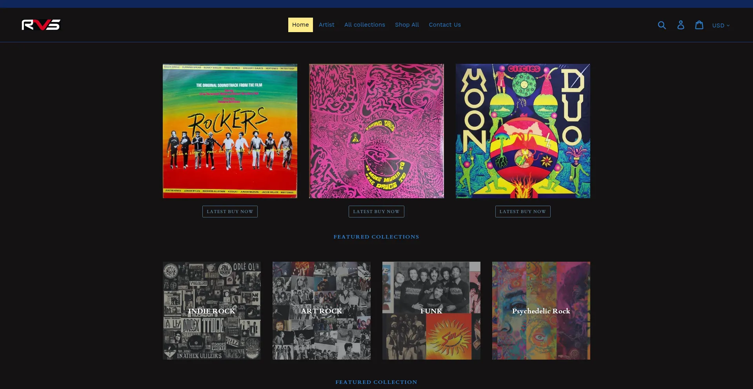The height and width of the screenshot is (389, 753).
Task: Click Latest Buy Now under Rockers album
Action: pyautogui.click(x=230, y=212)
